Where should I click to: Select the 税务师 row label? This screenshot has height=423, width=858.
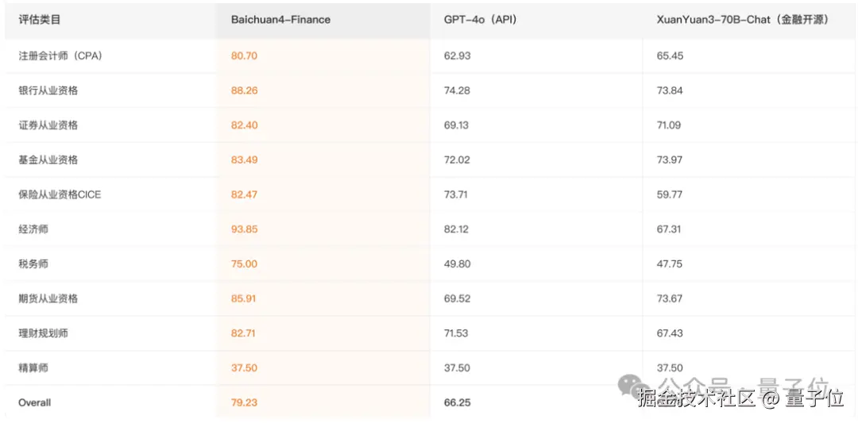33,263
